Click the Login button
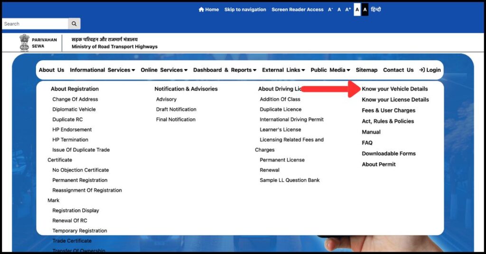The image size is (486, 254). click(430, 70)
